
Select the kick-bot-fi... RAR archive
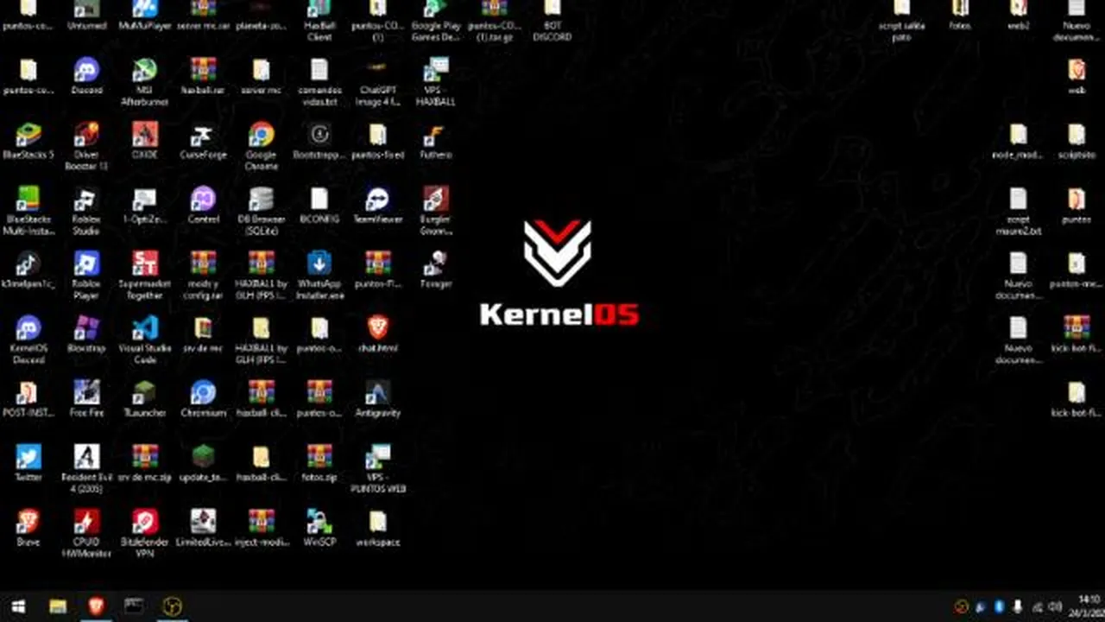coord(1077,334)
